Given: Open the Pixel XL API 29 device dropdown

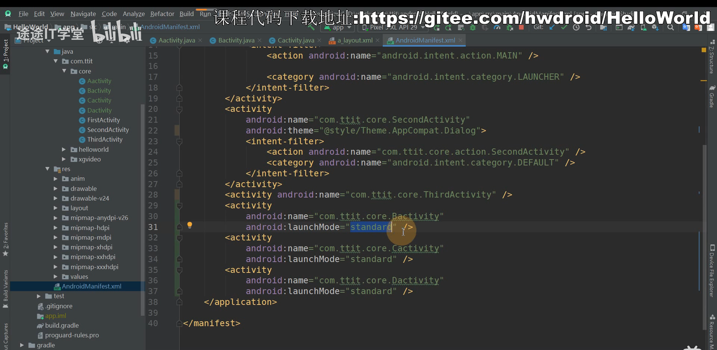Looking at the screenshot, I should (393, 27).
